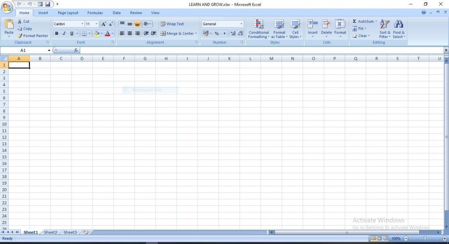Click the Format Painter brush icon
The height and width of the screenshot is (244, 449).
pyautogui.click(x=20, y=36)
